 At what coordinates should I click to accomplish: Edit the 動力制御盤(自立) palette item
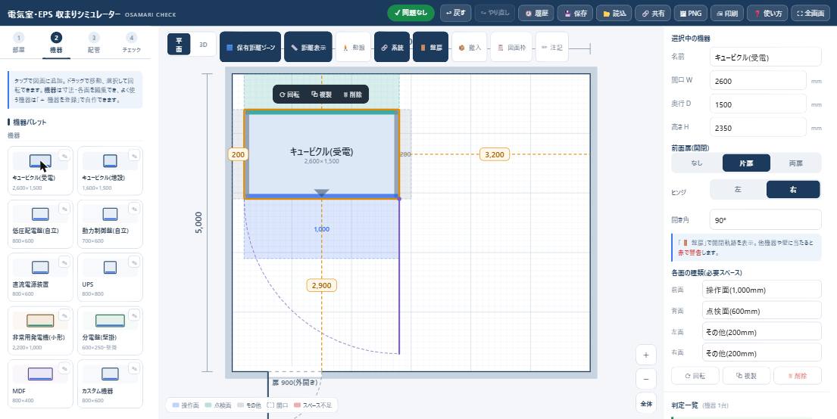pyautogui.click(x=134, y=209)
